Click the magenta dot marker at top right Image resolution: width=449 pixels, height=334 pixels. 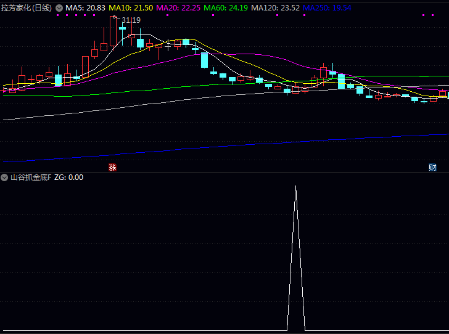432,15
